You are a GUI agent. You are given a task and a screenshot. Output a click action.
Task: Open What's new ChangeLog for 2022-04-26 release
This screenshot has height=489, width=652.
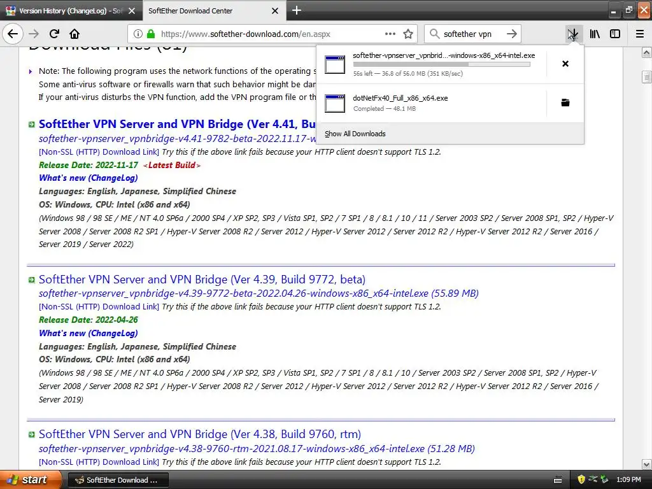(x=88, y=333)
